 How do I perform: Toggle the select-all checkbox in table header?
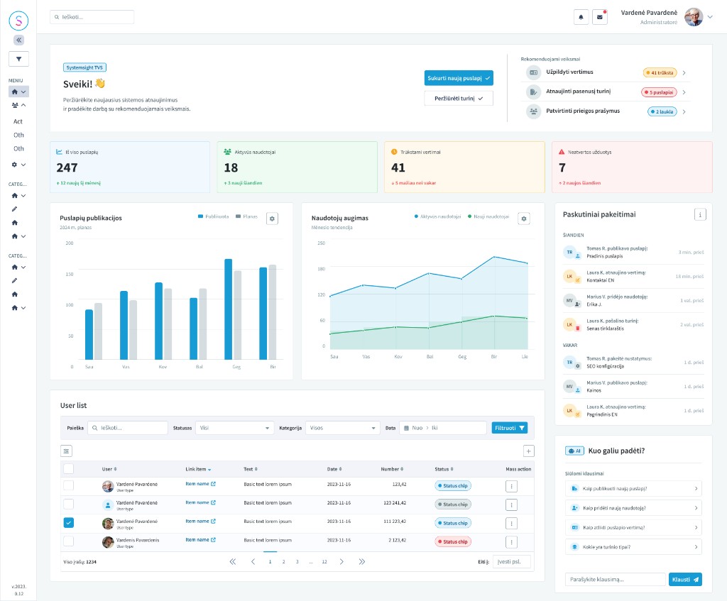[69, 468]
